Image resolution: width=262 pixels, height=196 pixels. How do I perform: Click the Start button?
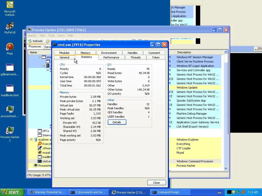pyautogui.click(x=12, y=192)
